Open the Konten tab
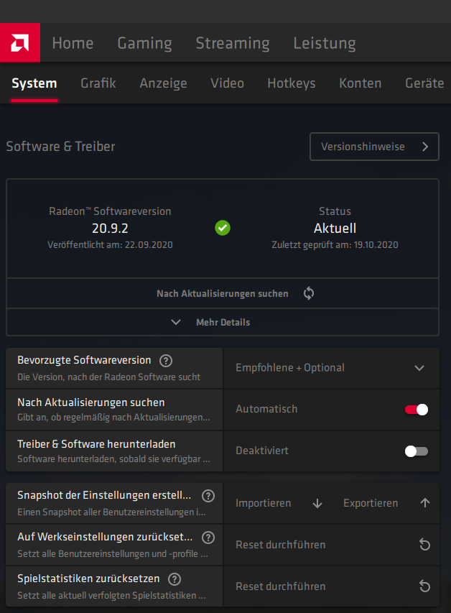Viewport: 451px width, 613px height. (x=360, y=83)
